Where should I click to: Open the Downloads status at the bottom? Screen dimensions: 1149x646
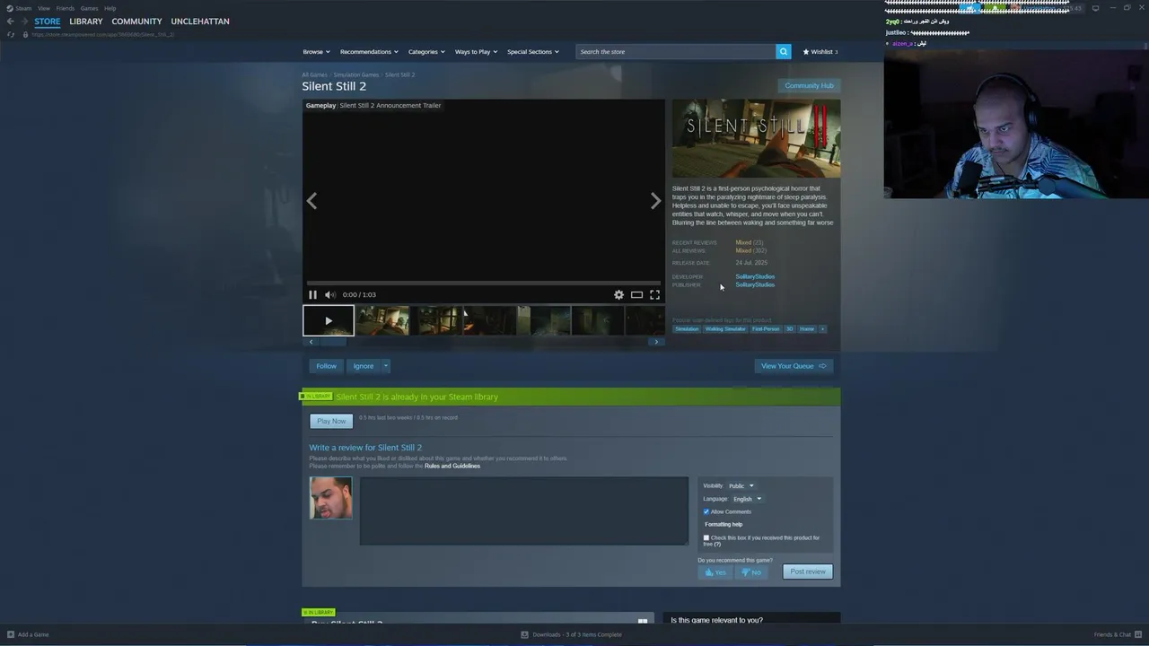click(572, 634)
